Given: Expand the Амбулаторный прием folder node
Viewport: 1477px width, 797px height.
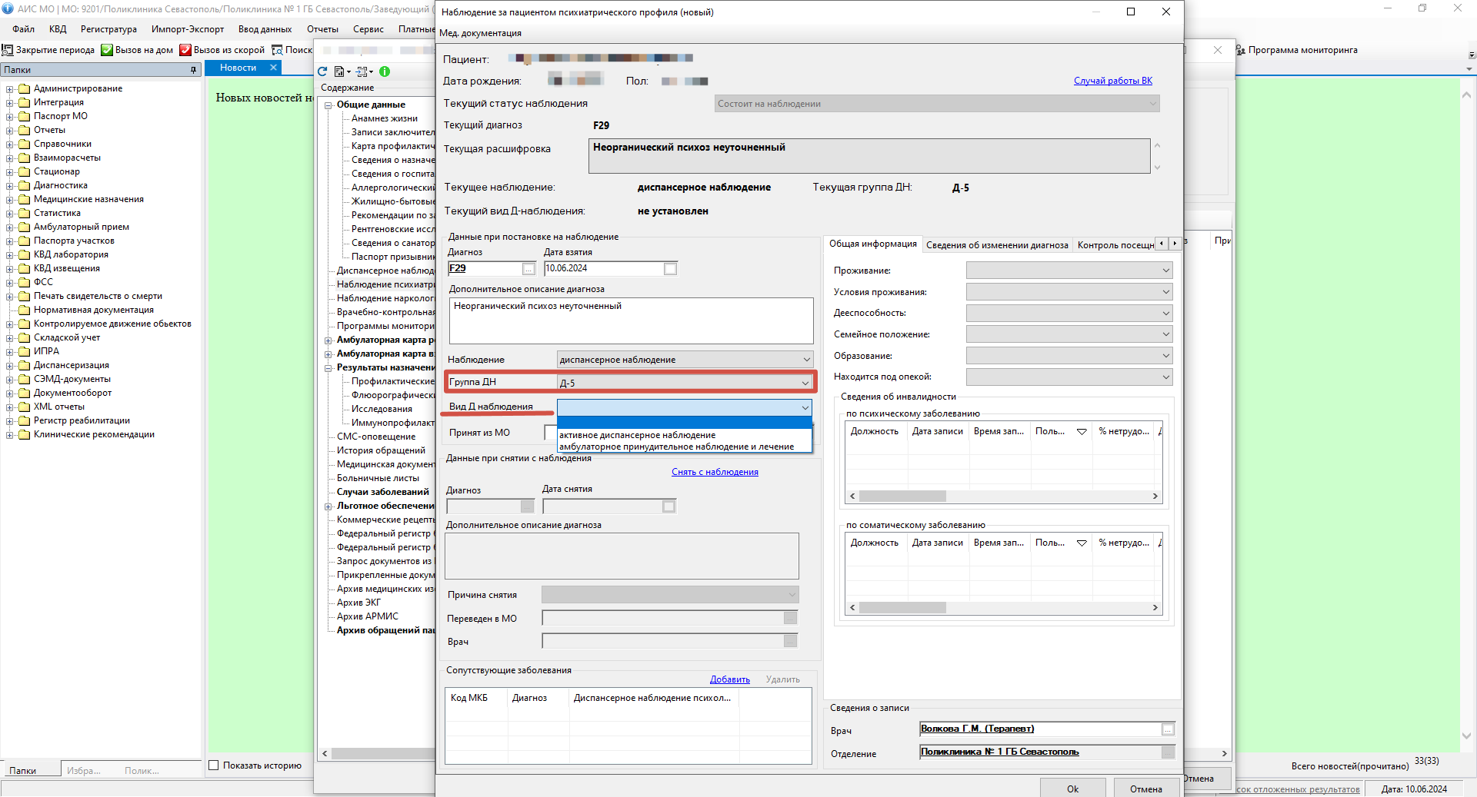Looking at the screenshot, I should coord(10,227).
